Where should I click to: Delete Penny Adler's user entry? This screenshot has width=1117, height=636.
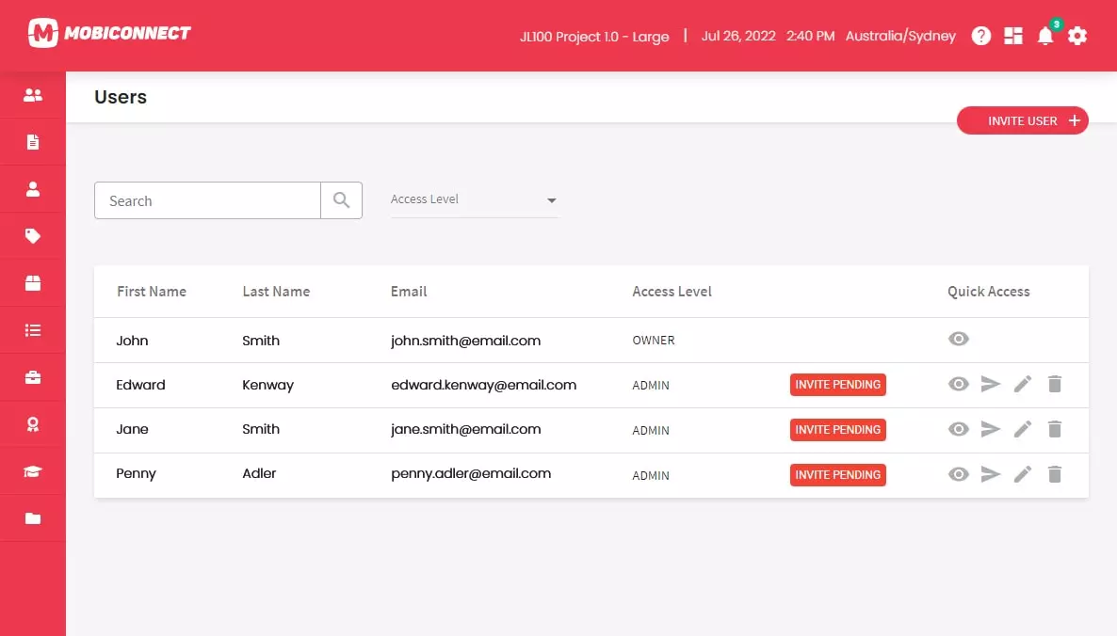1054,474
